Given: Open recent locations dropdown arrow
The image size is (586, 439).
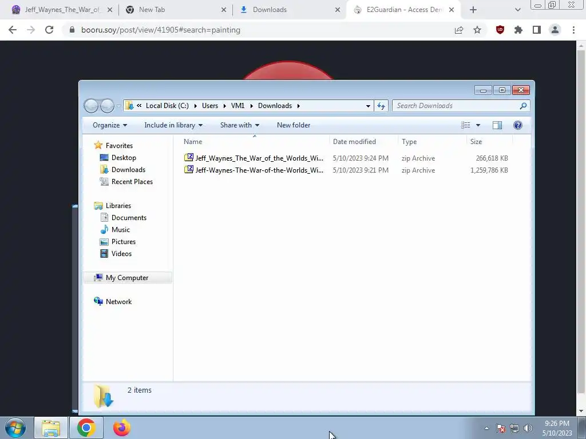Looking at the screenshot, I should click(x=118, y=106).
